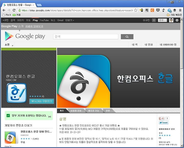
Task: Click the ₩14,900 구매하기 button
Action: 42,101
